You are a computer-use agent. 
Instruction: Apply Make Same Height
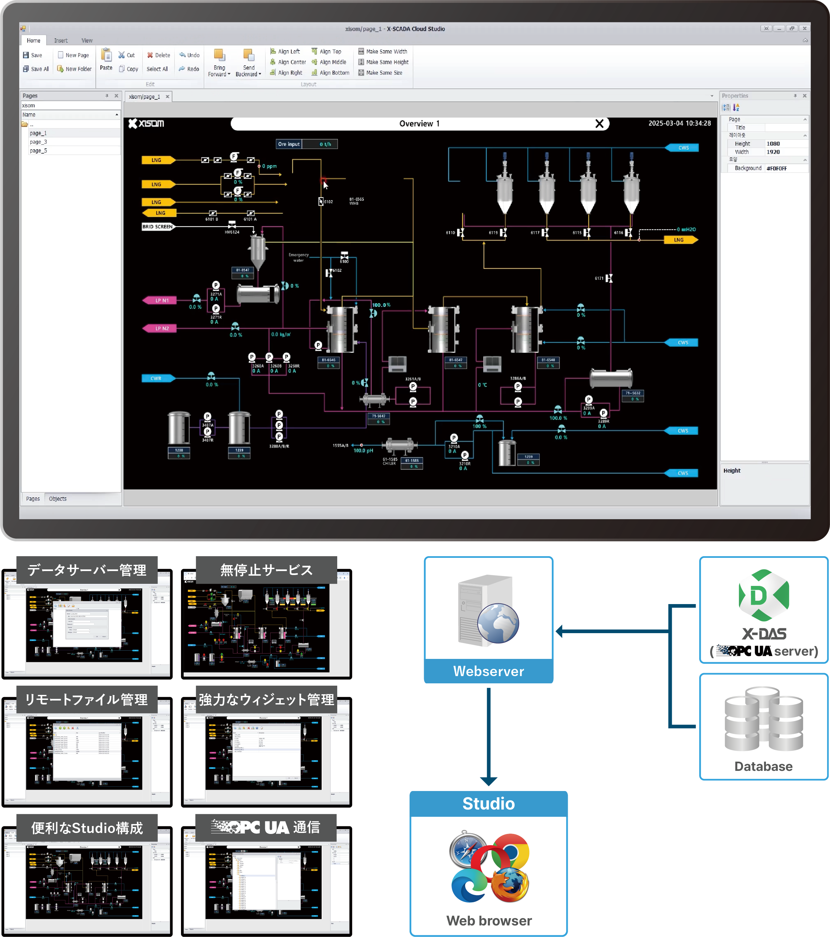pyautogui.click(x=383, y=62)
